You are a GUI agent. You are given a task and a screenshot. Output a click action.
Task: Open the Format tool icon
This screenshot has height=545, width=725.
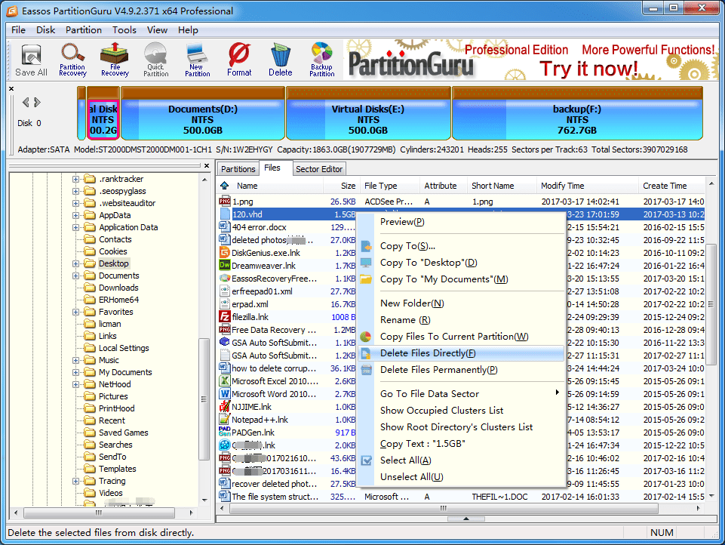tap(239, 59)
